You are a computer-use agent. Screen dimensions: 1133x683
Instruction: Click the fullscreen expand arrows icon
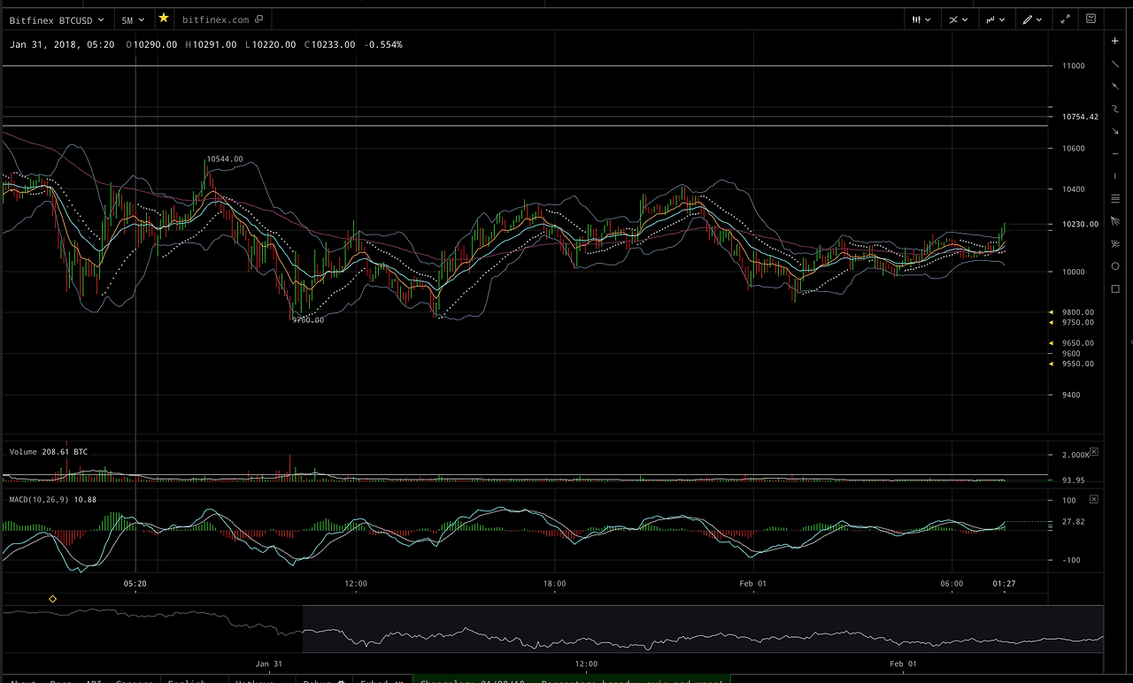[x=1065, y=19]
